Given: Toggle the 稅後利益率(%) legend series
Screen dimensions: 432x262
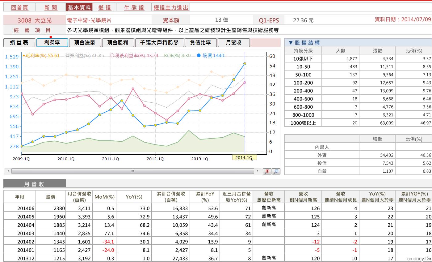Looking at the screenshot, I should click(134, 56).
